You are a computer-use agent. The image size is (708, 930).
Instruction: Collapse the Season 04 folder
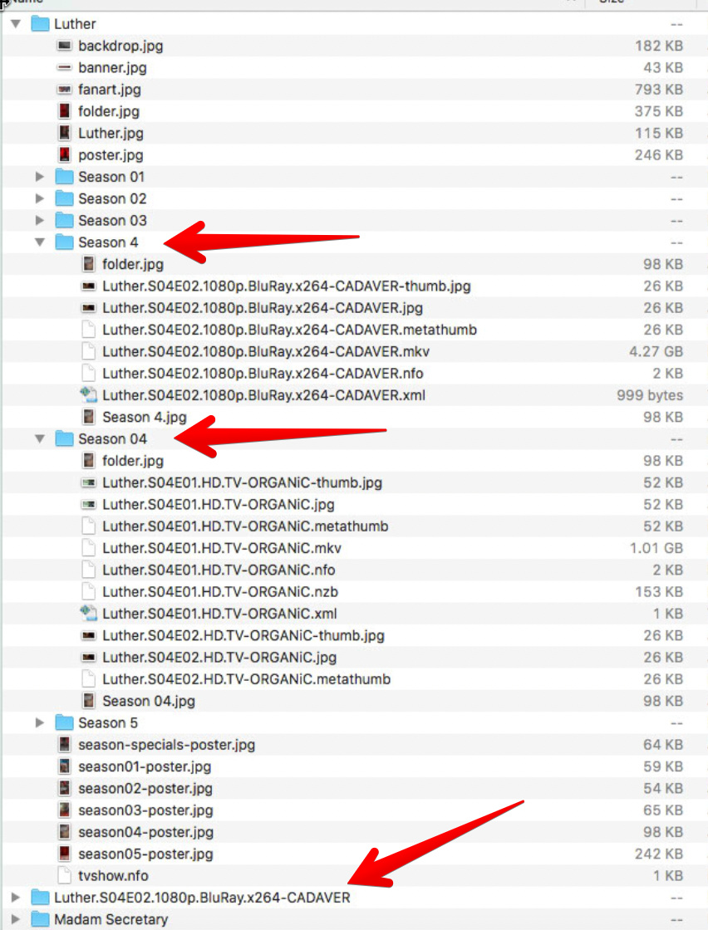point(40,439)
